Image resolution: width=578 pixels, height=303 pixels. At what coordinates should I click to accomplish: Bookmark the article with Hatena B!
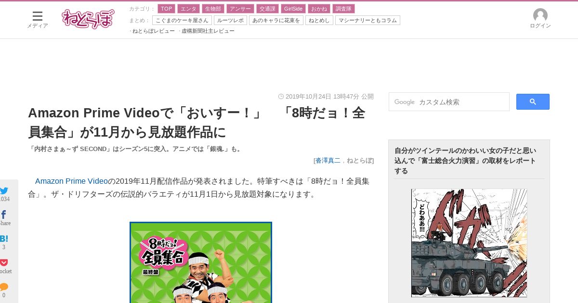[4, 239]
